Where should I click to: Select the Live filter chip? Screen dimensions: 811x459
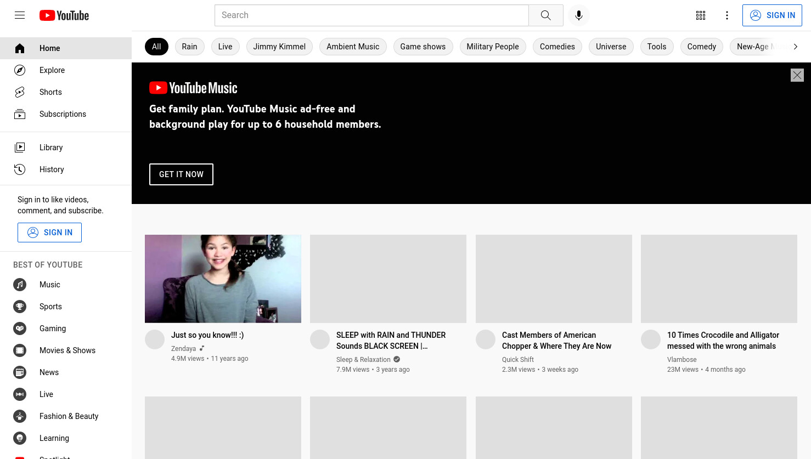tap(225, 47)
